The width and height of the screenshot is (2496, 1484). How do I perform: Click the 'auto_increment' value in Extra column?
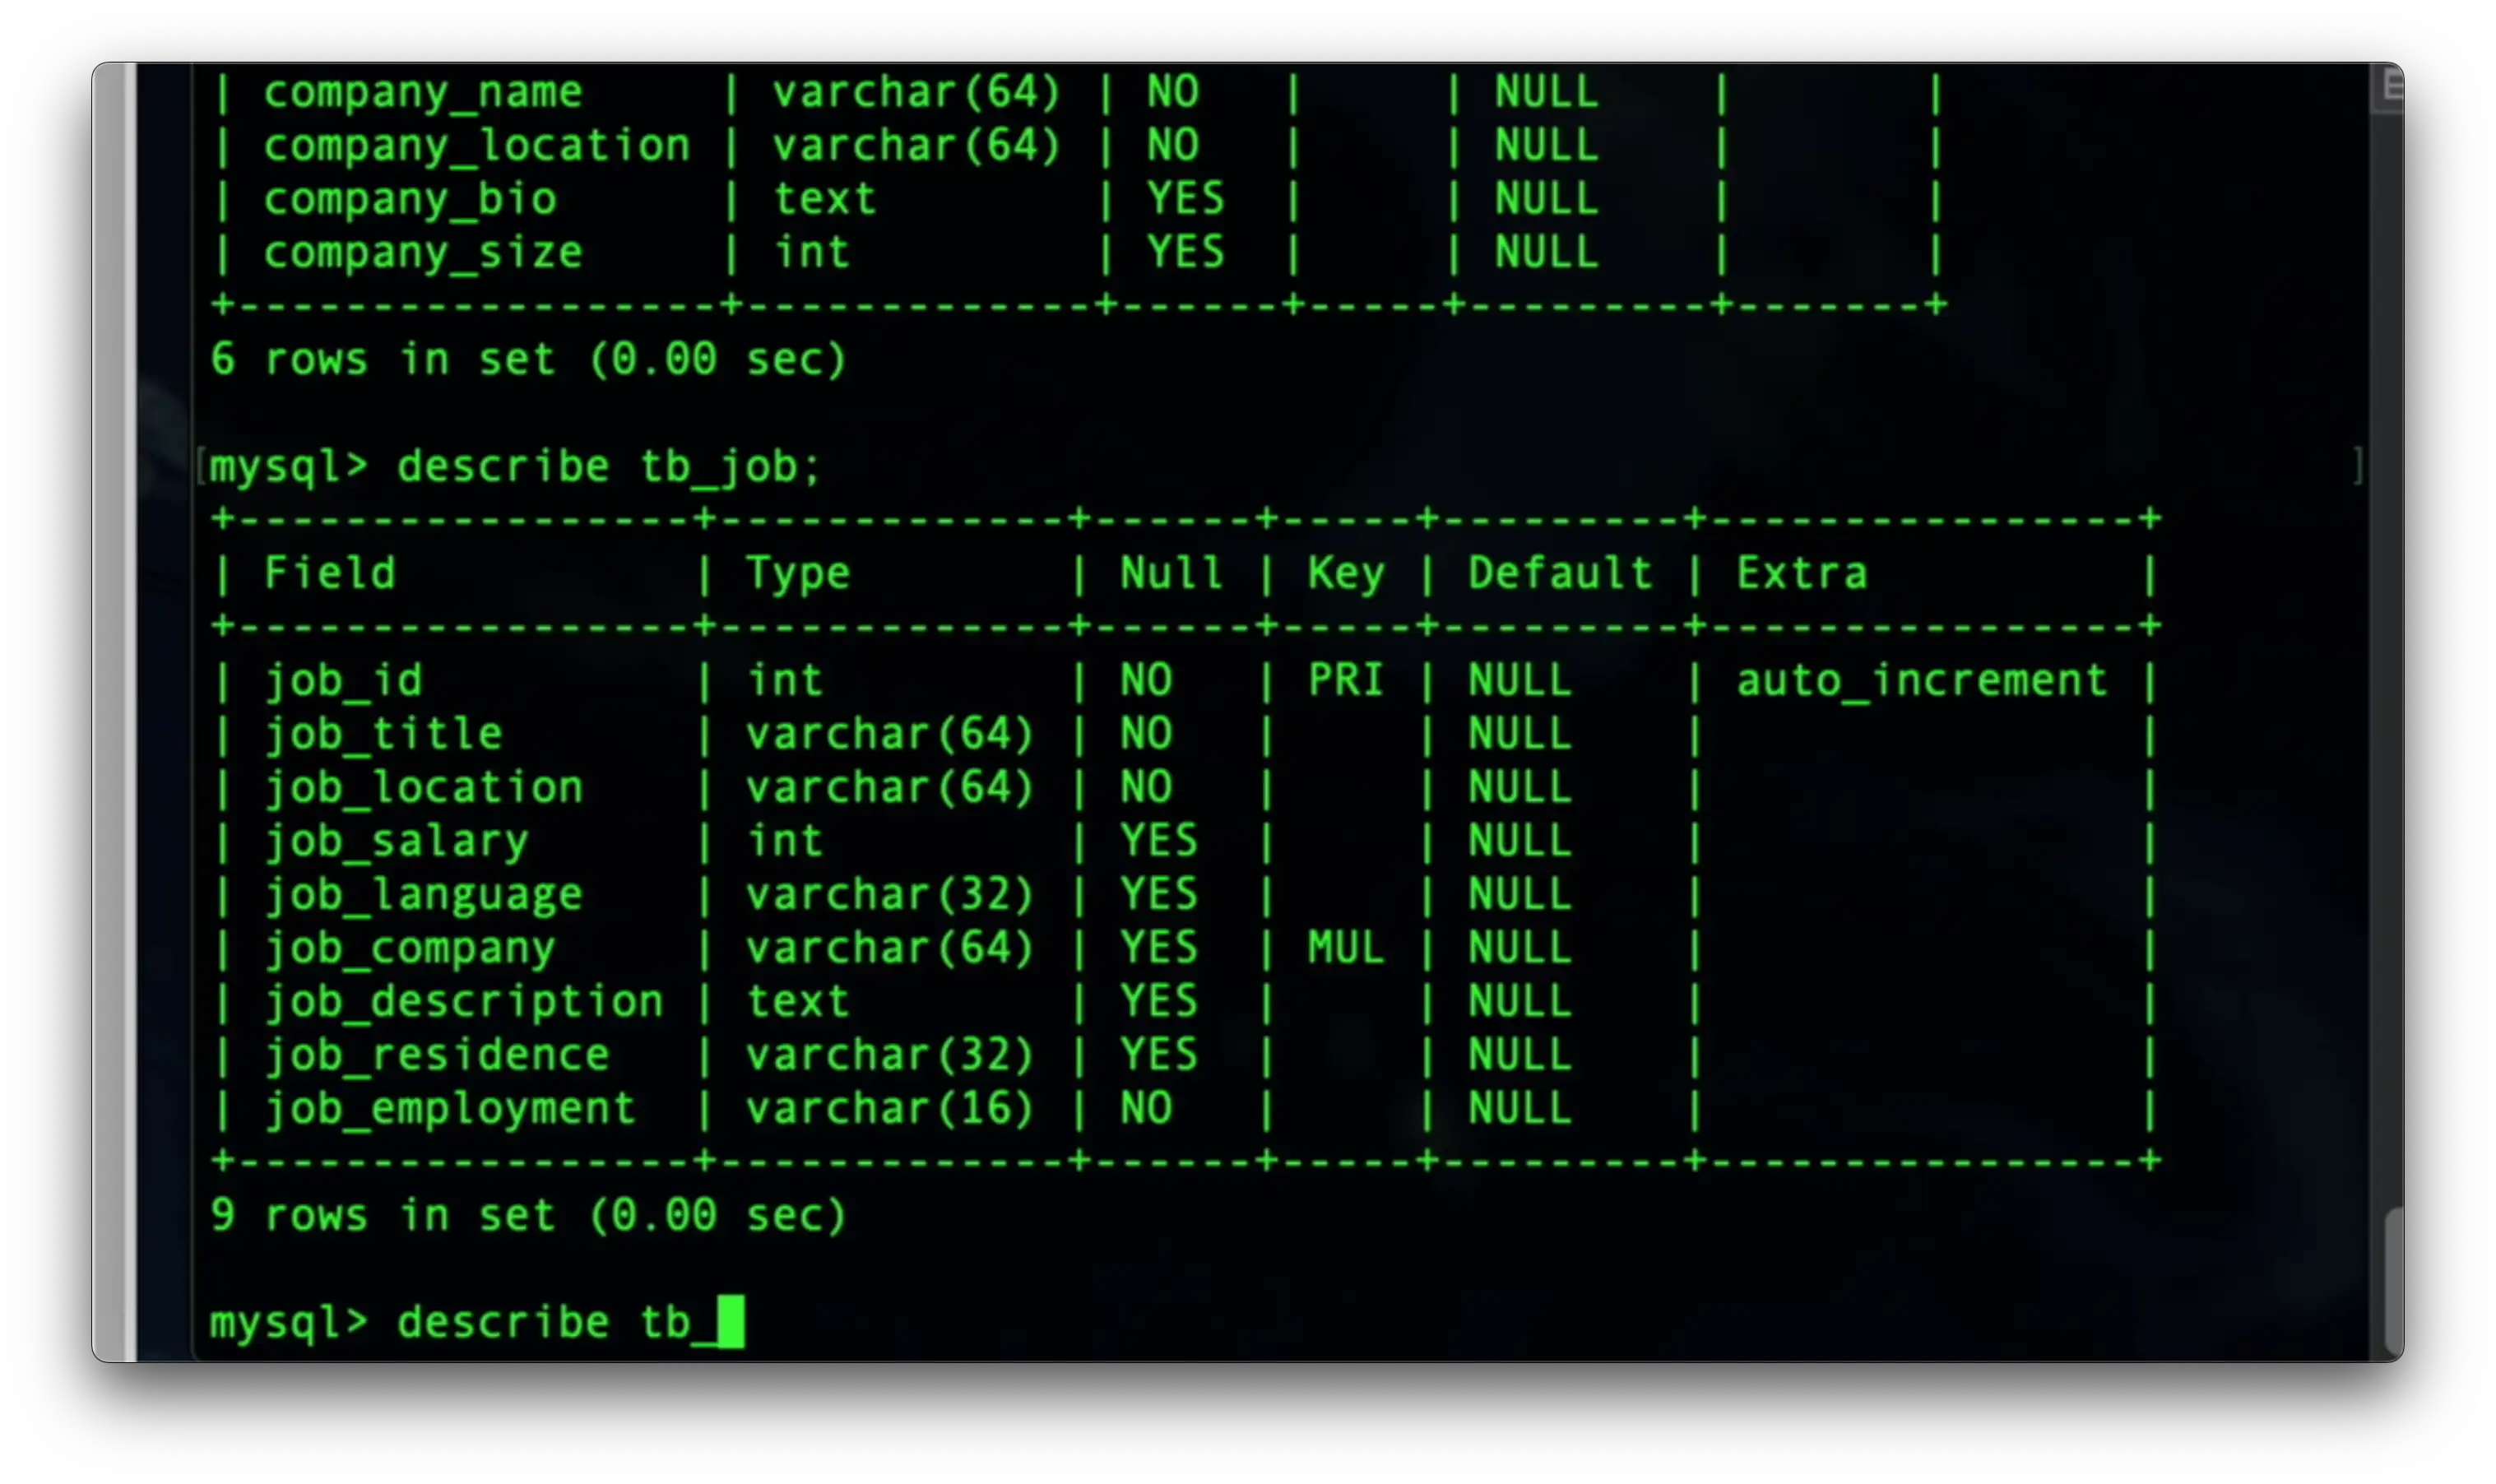coord(1921,681)
